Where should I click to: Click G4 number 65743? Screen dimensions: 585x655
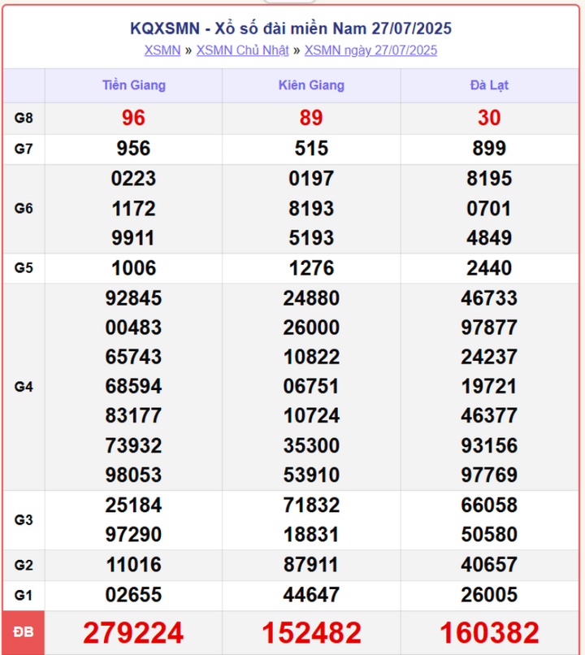tap(133, 357)
